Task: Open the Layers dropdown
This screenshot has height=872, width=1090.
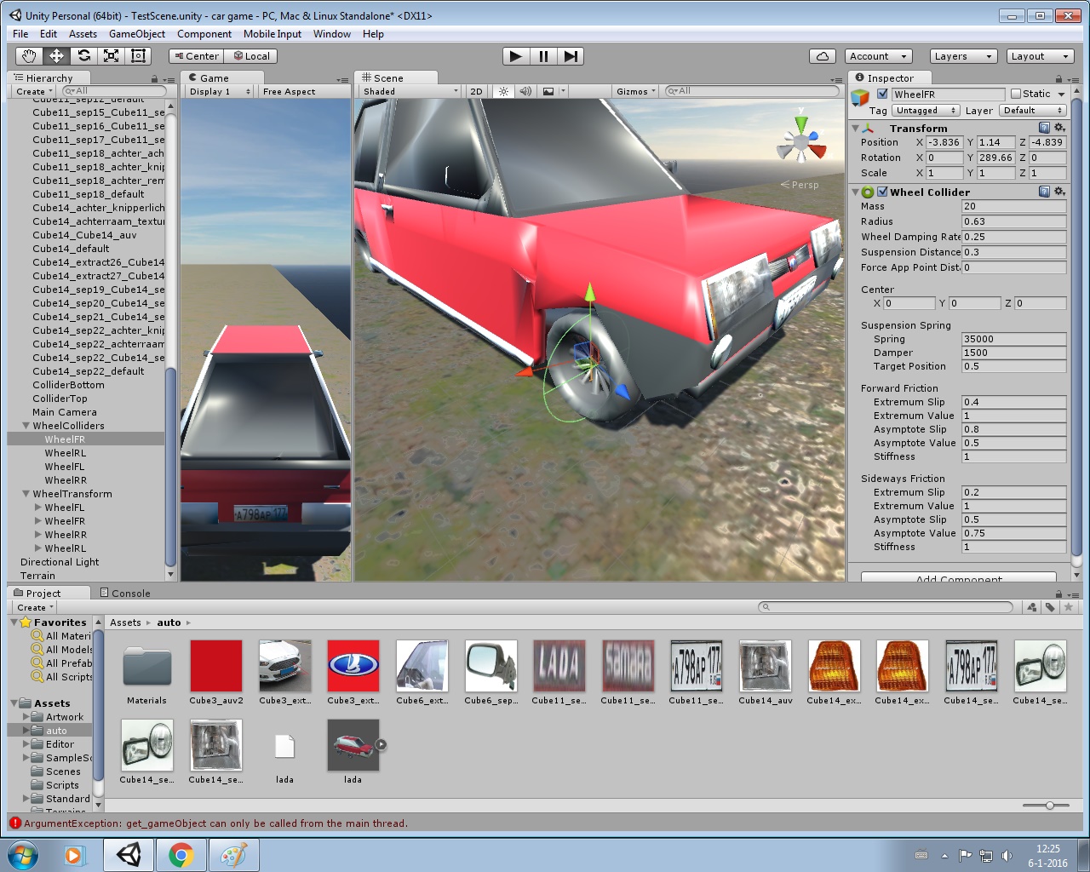Action: (x=962, y=55)
